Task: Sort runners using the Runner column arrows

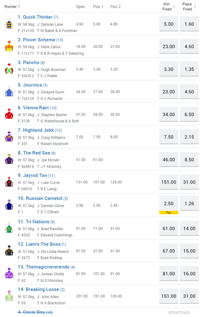Action: pos(19,7)
